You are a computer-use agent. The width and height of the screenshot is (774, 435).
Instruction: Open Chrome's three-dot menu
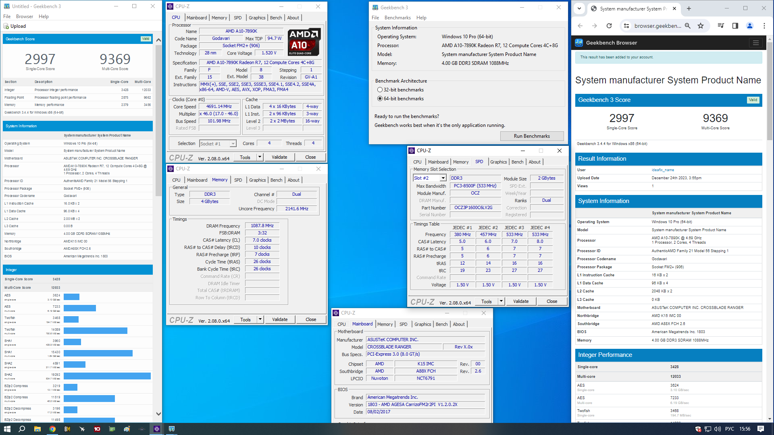coord(764,26)
